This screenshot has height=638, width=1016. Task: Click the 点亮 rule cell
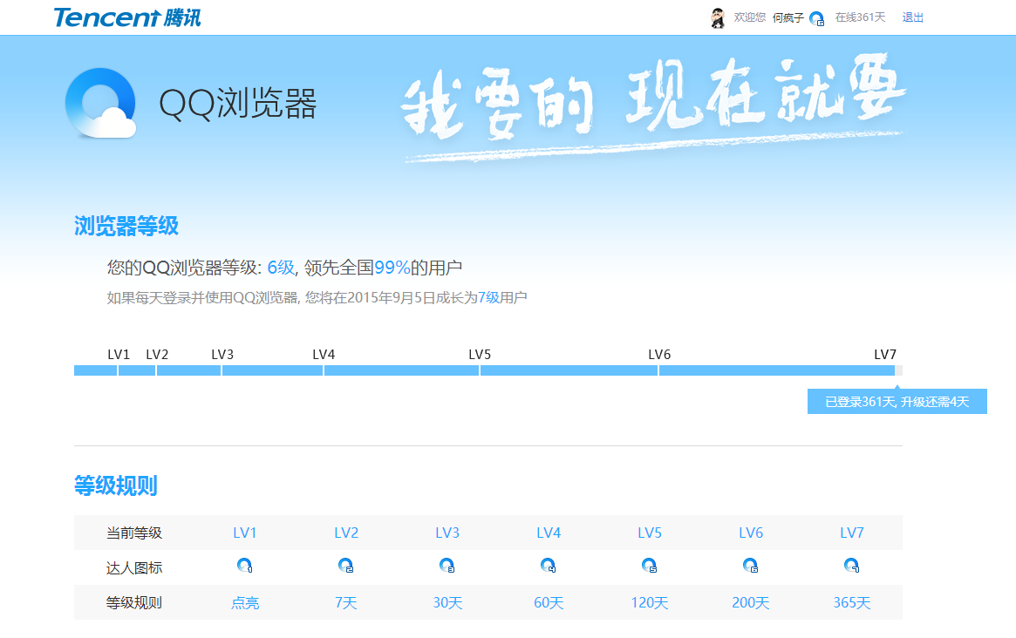coord(245,603)
